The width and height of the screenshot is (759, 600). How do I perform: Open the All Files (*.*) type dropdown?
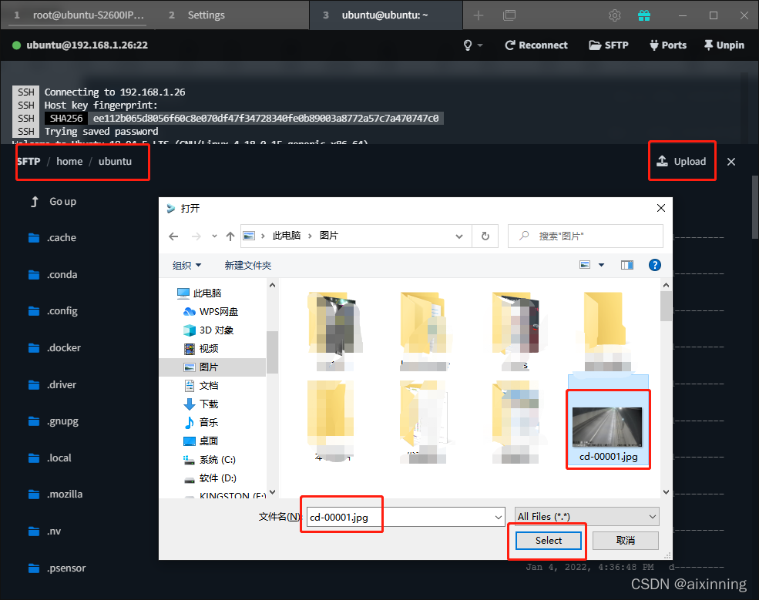pos(586,517)
